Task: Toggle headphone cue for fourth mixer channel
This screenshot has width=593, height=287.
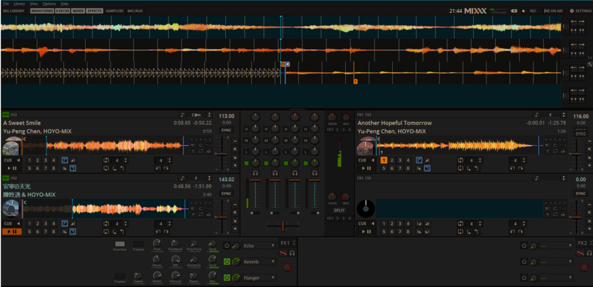Action: click(314, 173)
